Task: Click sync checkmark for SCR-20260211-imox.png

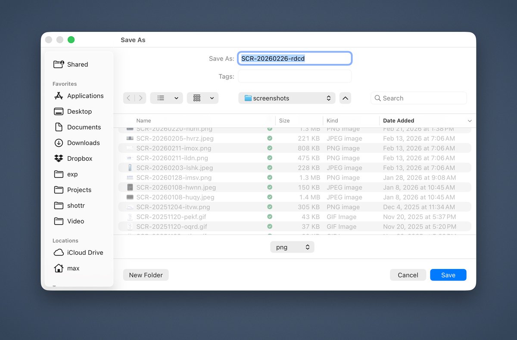Action: (x=270, y=148)
